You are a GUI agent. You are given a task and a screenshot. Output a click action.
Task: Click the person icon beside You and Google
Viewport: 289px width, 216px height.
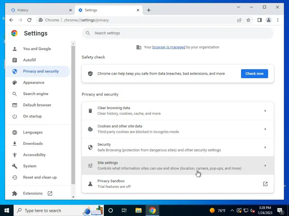15,49
